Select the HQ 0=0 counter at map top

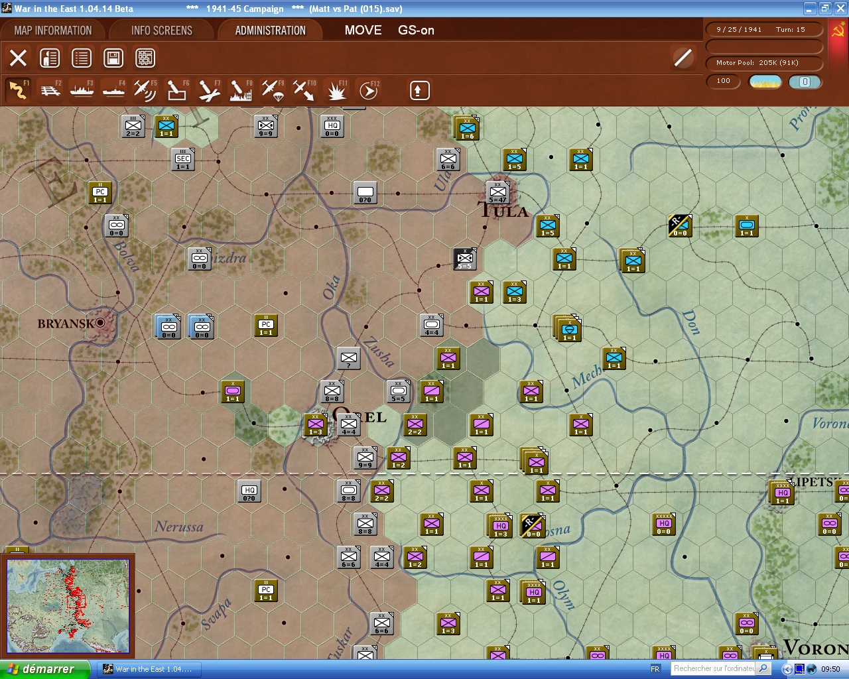click(x=332, y=125)
